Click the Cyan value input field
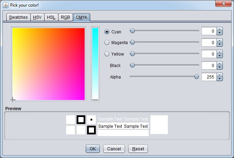 [x=209, y=31]
